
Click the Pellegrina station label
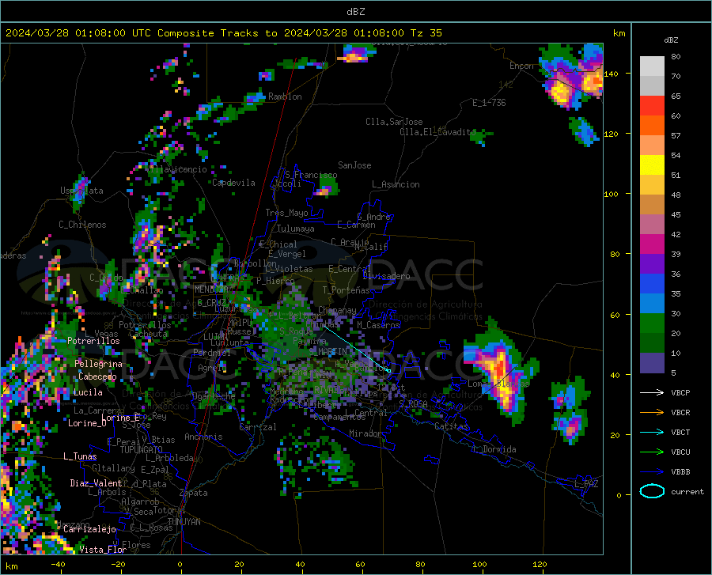(99, 364)
